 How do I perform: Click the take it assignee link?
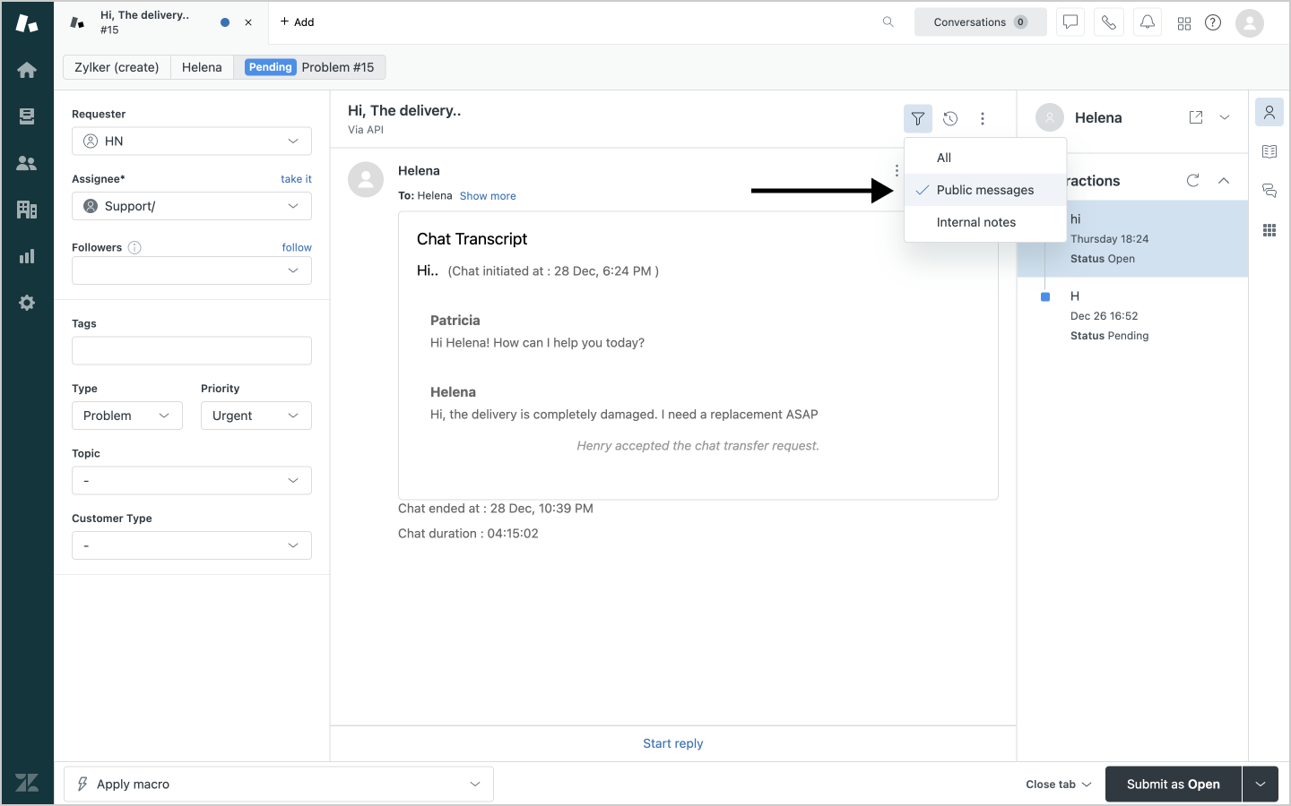coord(296,179)
